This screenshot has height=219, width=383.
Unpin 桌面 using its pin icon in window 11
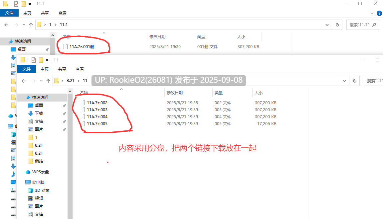(64, 106)
